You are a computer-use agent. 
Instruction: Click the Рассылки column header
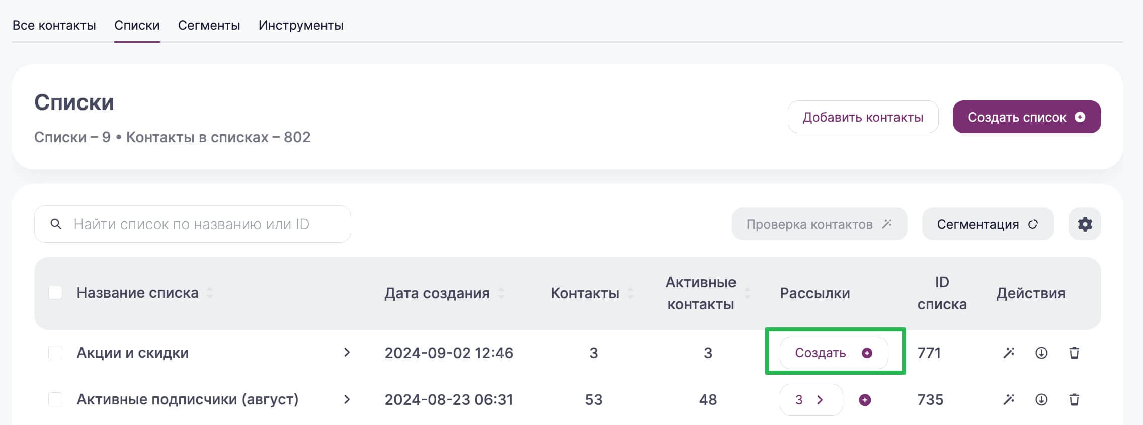pos(815,293)
